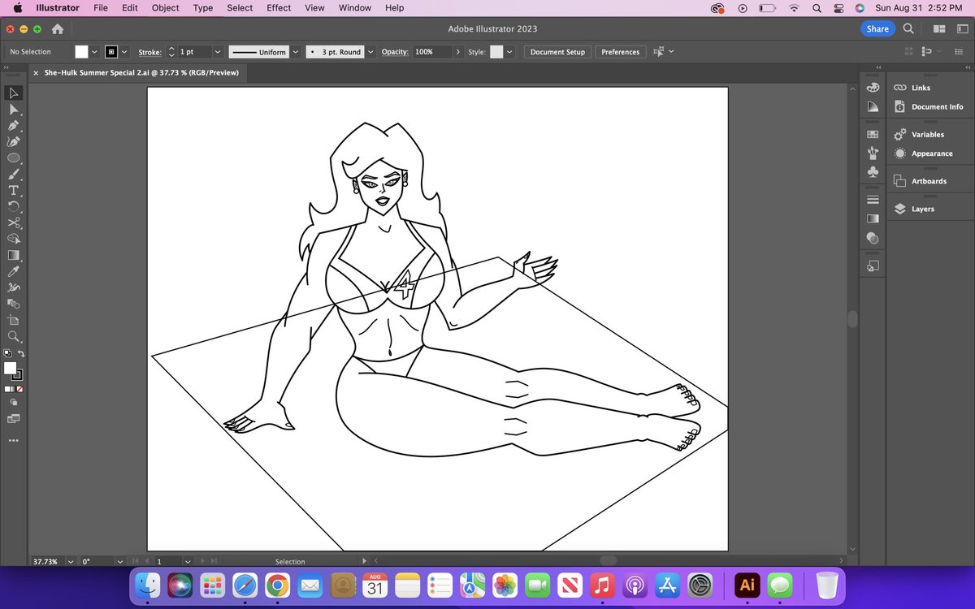Open the Object menu
Screen dimensions: 975x609
(x=166, y=7)
